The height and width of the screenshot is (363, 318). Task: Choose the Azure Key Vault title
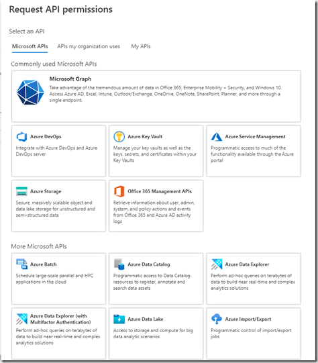coord(145,137)
